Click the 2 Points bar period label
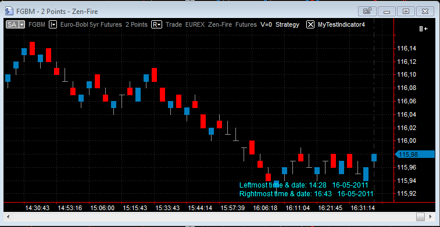This screenshot has height=227, width=440. [x=137, y=24]
